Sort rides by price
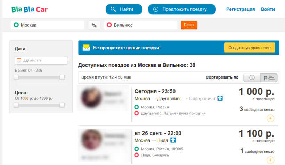285x165 pixels. click(x=269, y=77)
